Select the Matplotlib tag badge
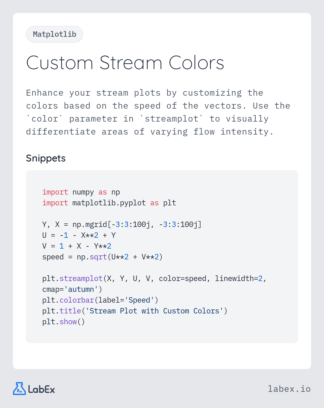 coord(55,34)
